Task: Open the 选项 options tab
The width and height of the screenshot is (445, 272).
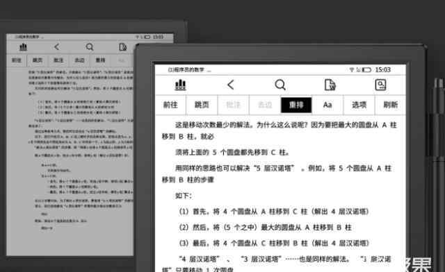Action: [359, 105]
